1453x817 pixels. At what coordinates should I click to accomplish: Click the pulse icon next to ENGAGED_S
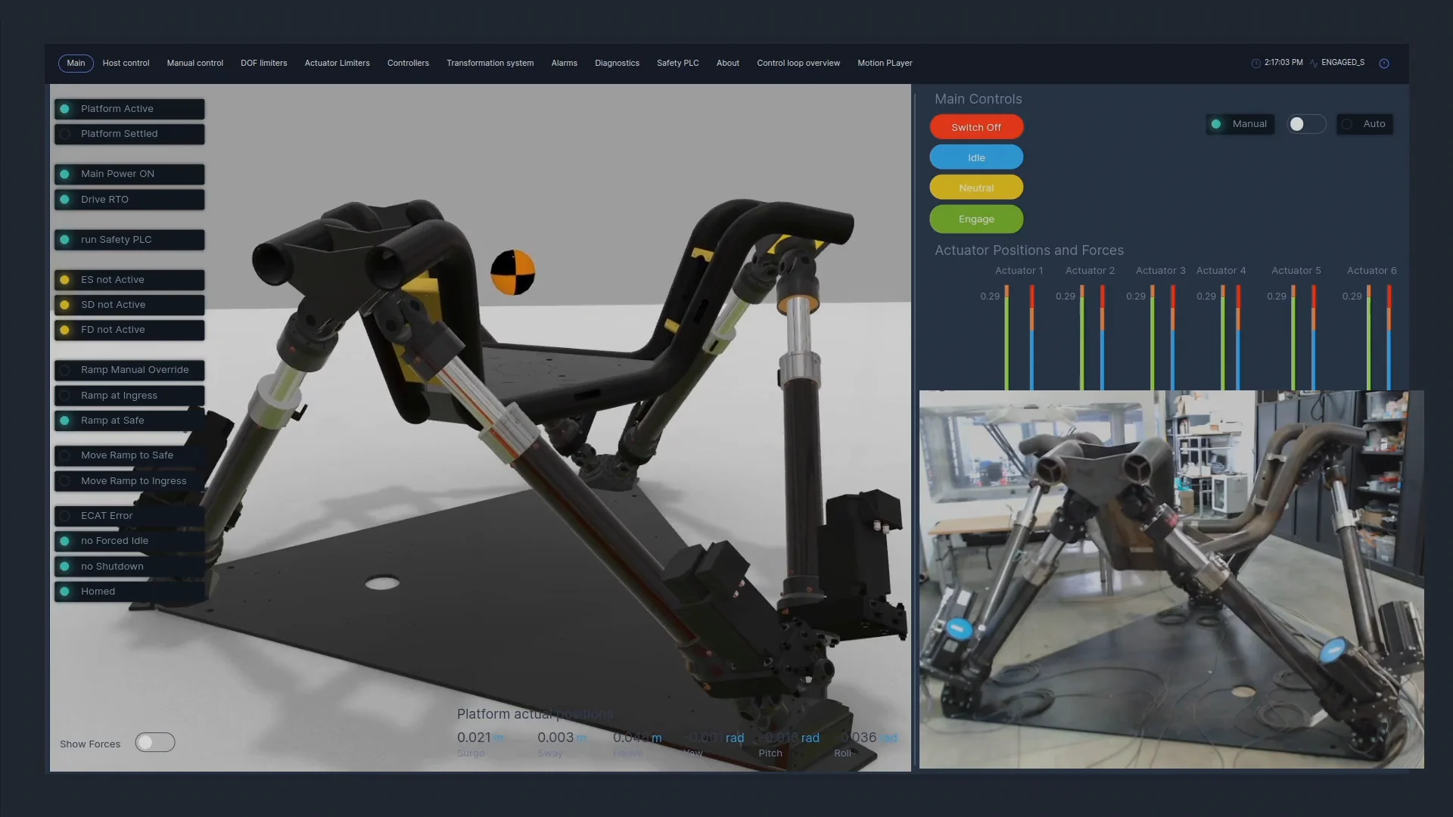coord(1314,64)
